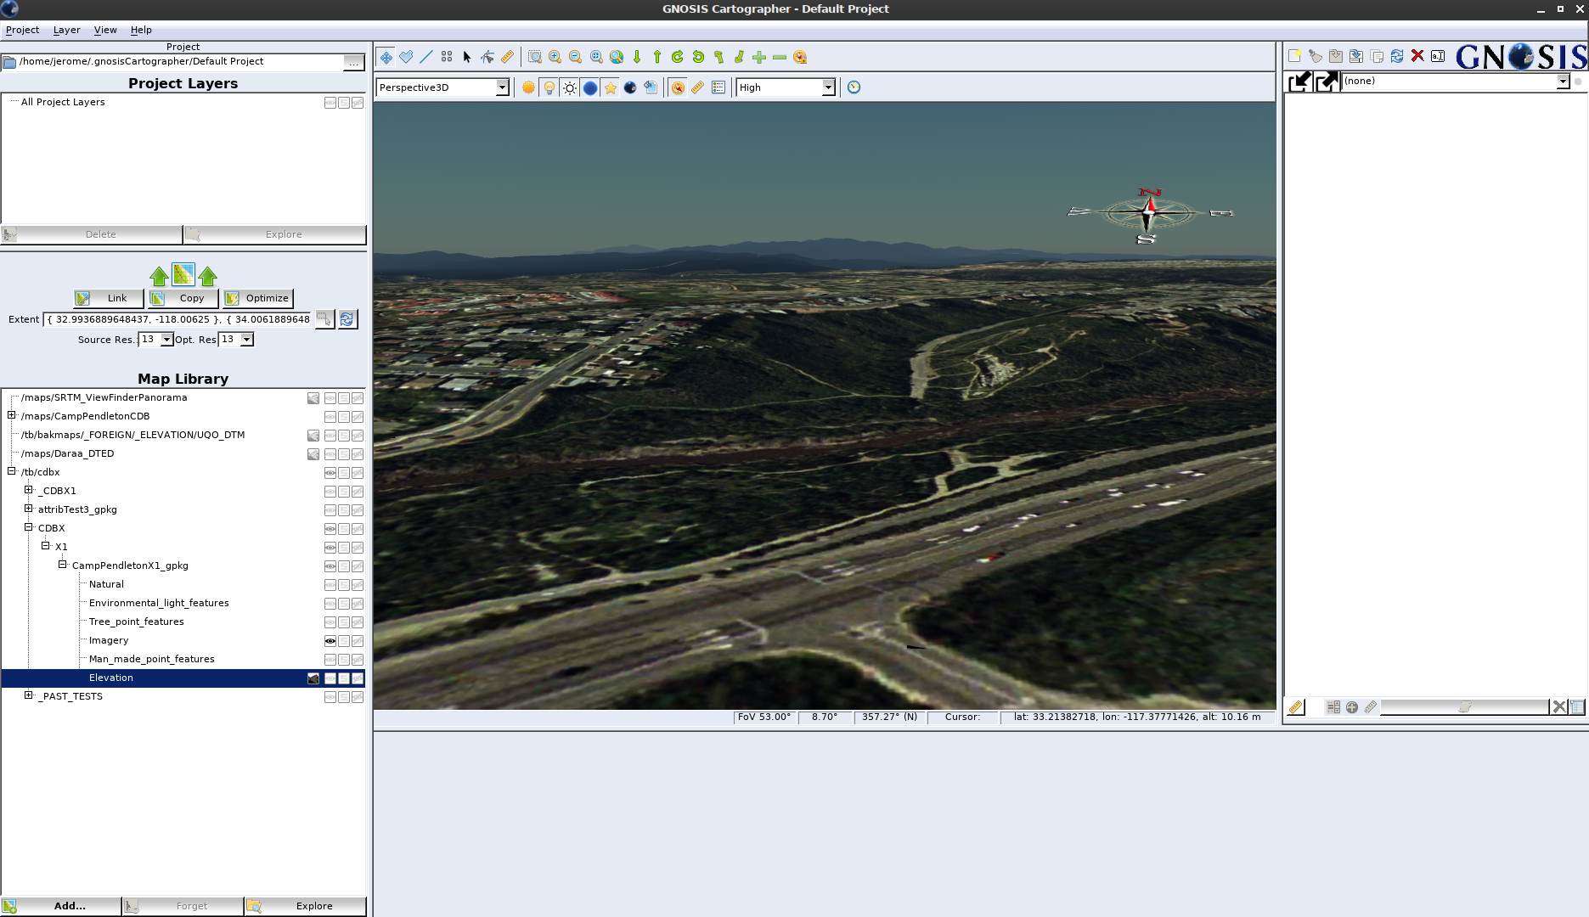Screen dimensions: 1589x917
Task: Click the zoom in magnifier icon
Action: (x=555, y=57)
